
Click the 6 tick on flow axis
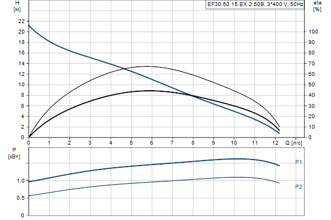pyautogui.click(x=152, y=143)
